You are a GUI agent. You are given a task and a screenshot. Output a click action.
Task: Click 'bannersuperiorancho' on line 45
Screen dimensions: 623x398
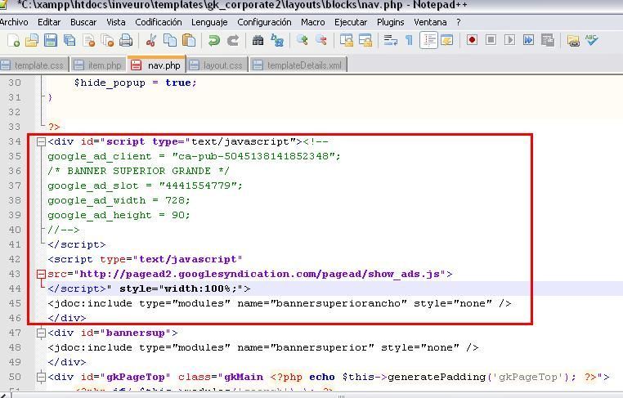coord(338,303)
